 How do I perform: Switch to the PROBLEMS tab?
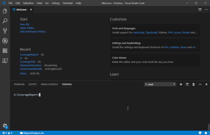coord(19,84)
